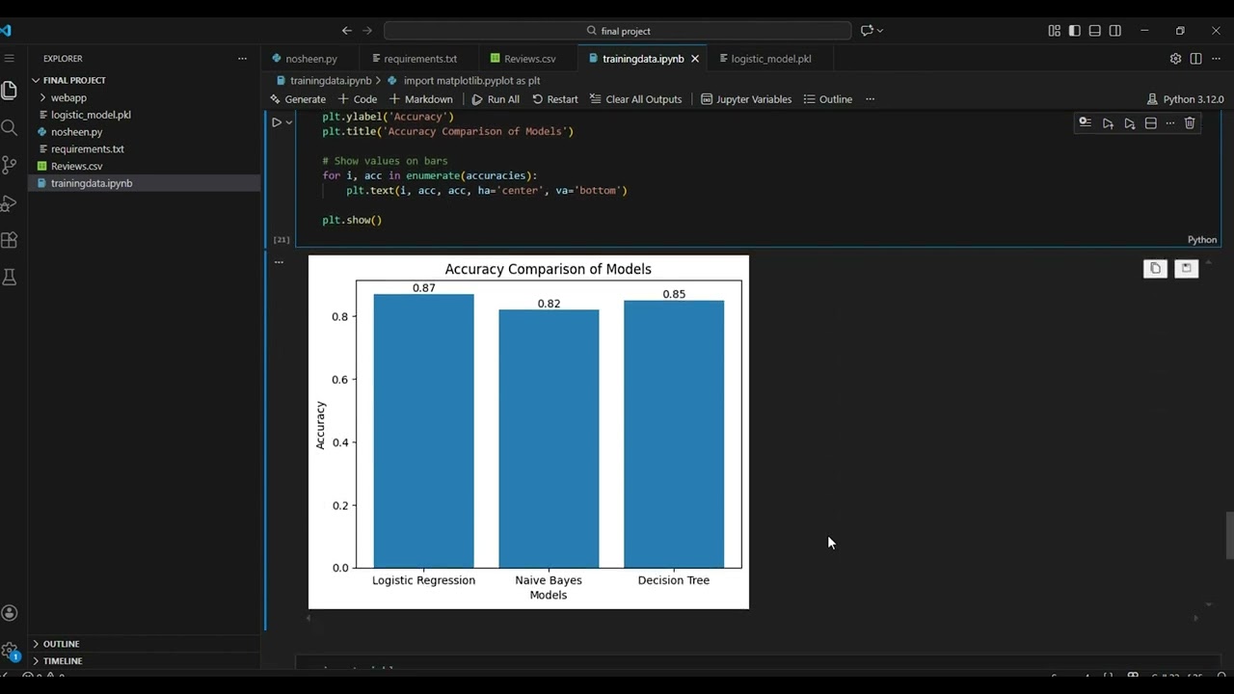Image resolution: width=1234 pixels, height=694 pixels.
Task: Add a Markdown cell
Action: [421, 99]
